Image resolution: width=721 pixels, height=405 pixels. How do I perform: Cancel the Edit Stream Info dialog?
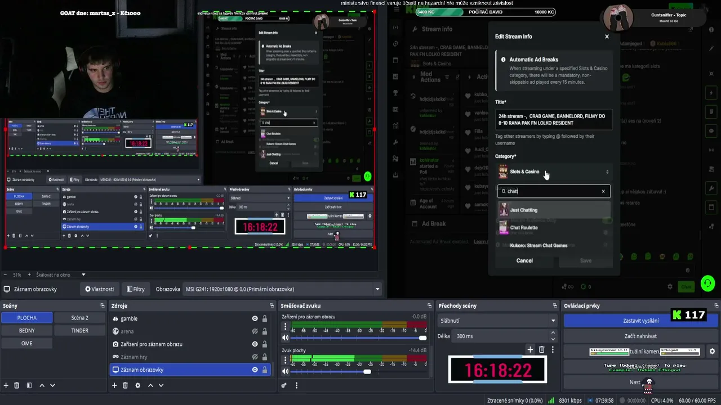click(524, 260)
